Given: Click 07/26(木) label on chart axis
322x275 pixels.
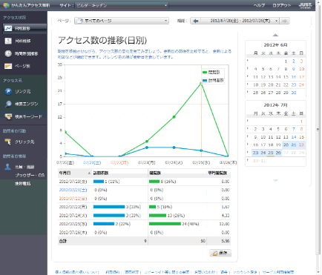Looking at the screenshot, I should [228, 162].
